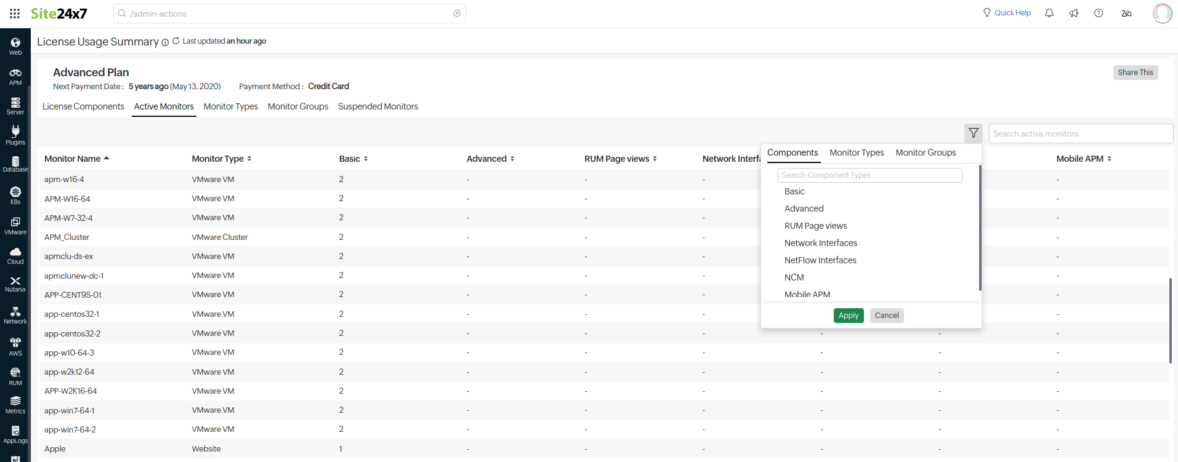Image resolution: width=1178 pixels, height=462 pixels.
Task: Sort by Advanced column
Action: coord(490,159)
